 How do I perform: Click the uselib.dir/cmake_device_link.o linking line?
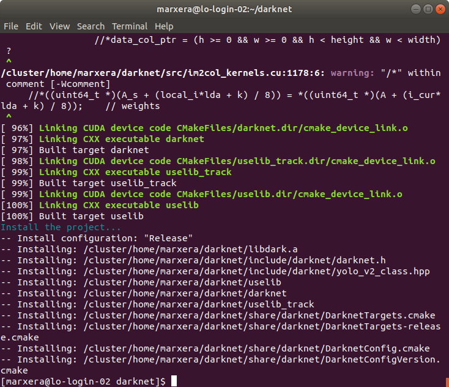coord(220,194)
